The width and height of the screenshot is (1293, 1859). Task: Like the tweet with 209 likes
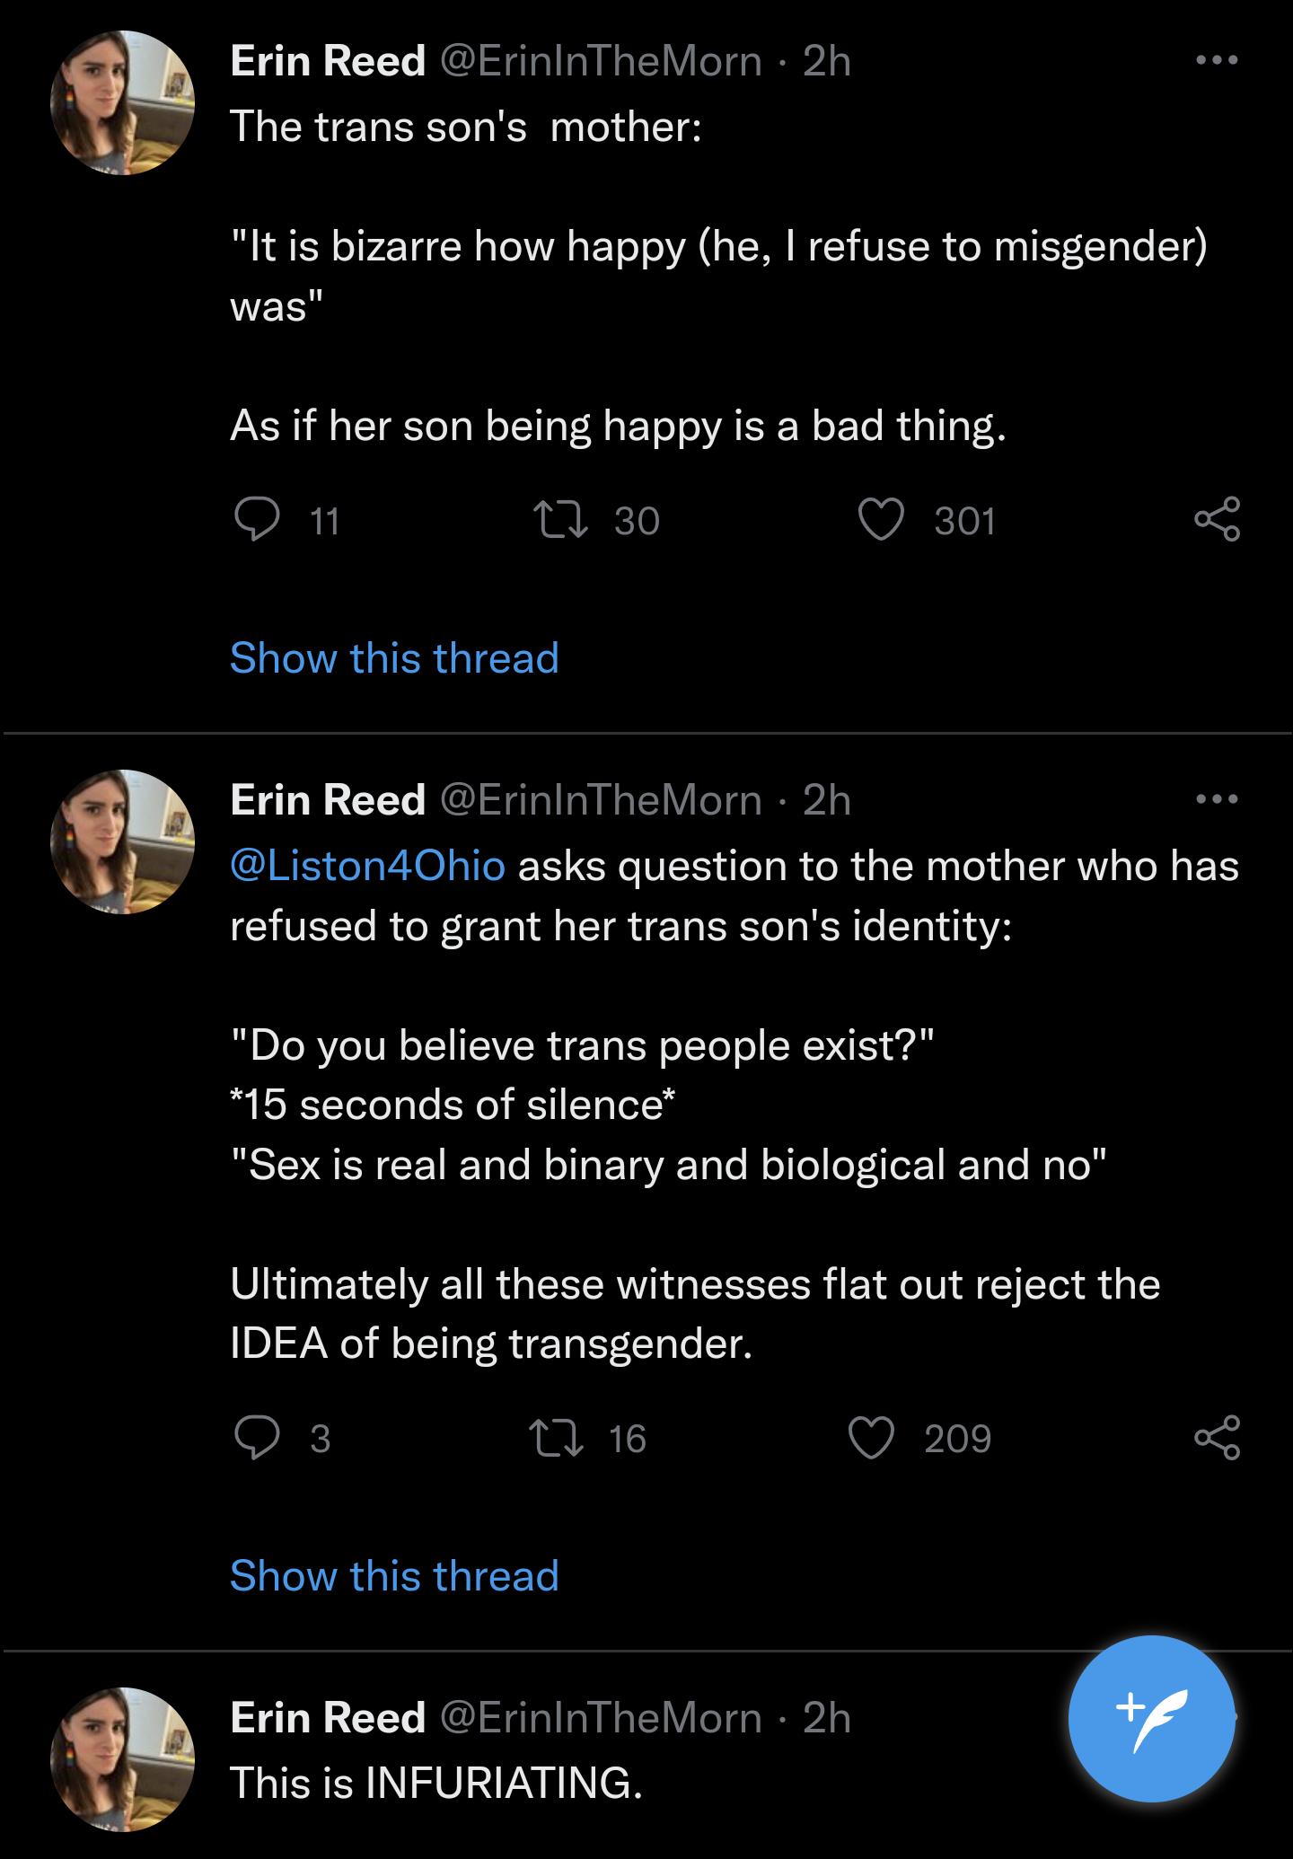coord(871,1437)
